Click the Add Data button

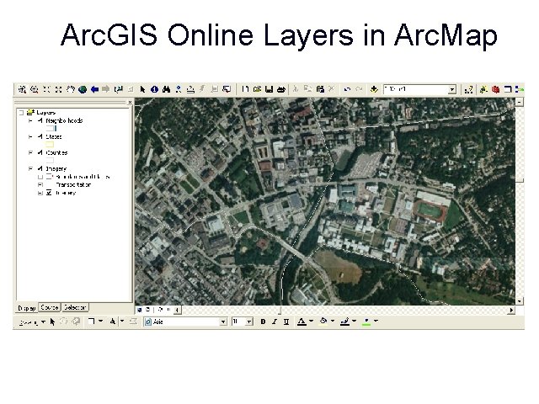tap(374, 89)
